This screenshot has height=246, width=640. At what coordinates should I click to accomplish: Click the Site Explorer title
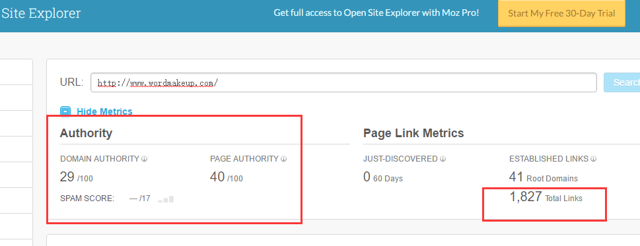coord(41,13)
